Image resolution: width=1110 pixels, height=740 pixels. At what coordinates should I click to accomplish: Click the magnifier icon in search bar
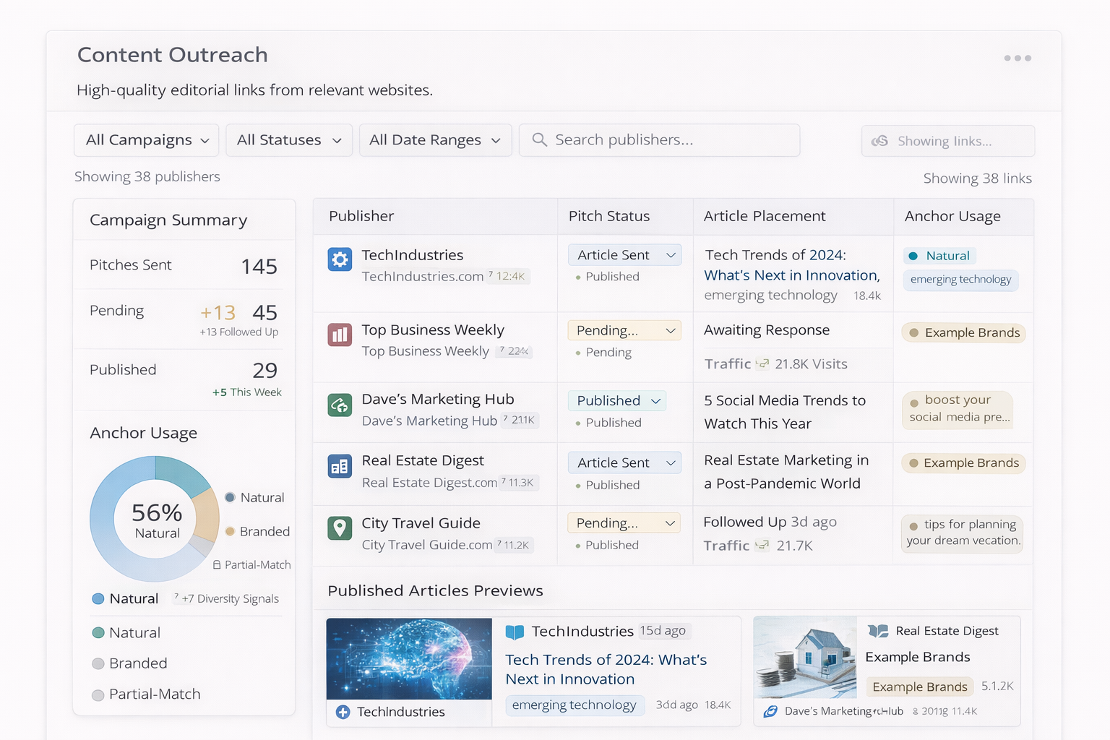(x=539, y=139)
